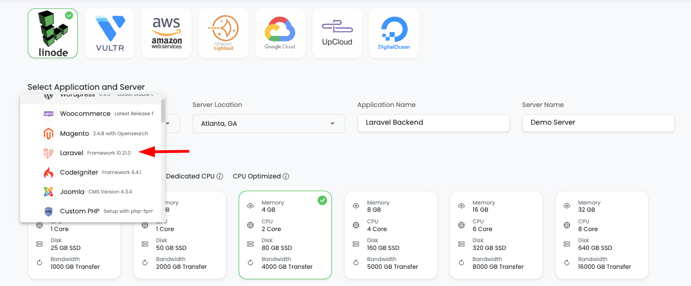691x286 pixels.
Task: Click the Woocommerce logo icon
Action: click(49, 114)
